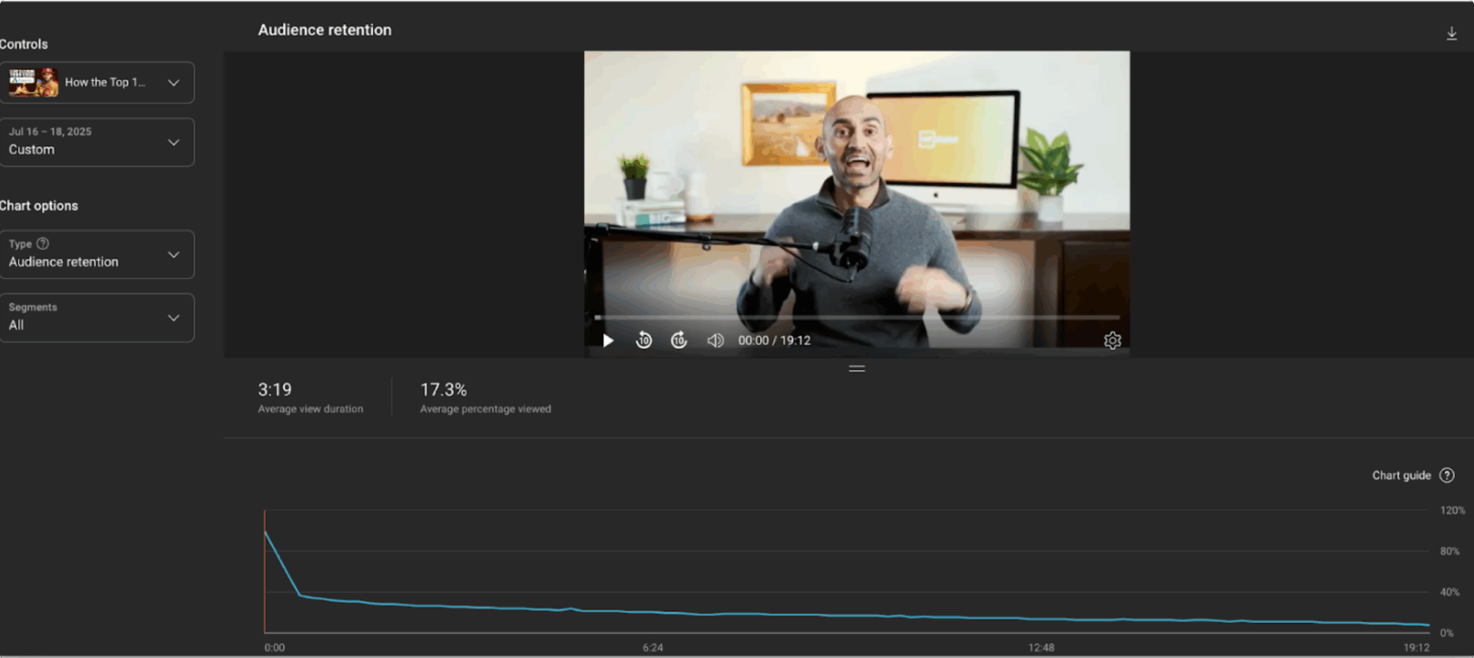Click the download report icon
This screenshot has width=1474, height=658.
(x=1451, y=33)
